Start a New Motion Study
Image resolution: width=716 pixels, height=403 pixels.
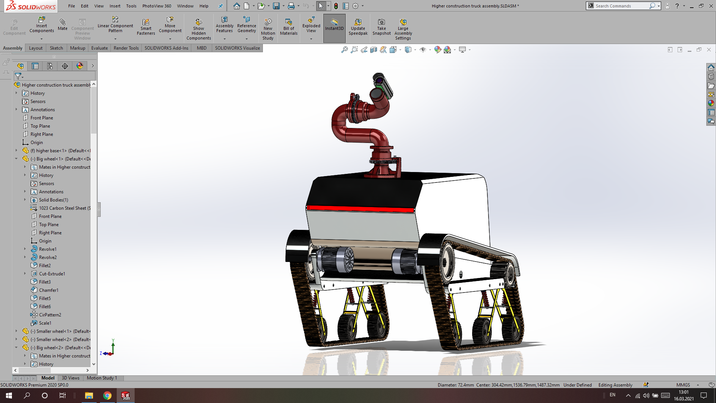tap(268, 29)
